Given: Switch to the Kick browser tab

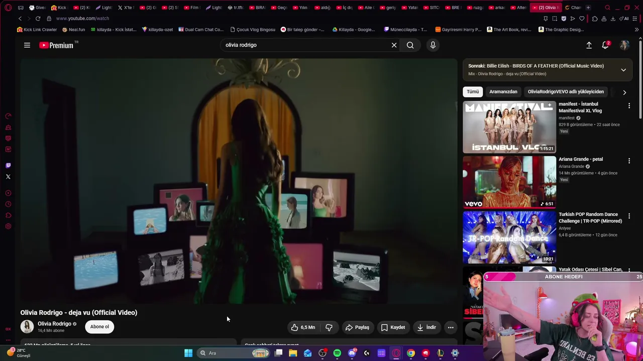Looking at the screenshot, I should point(59,8).
